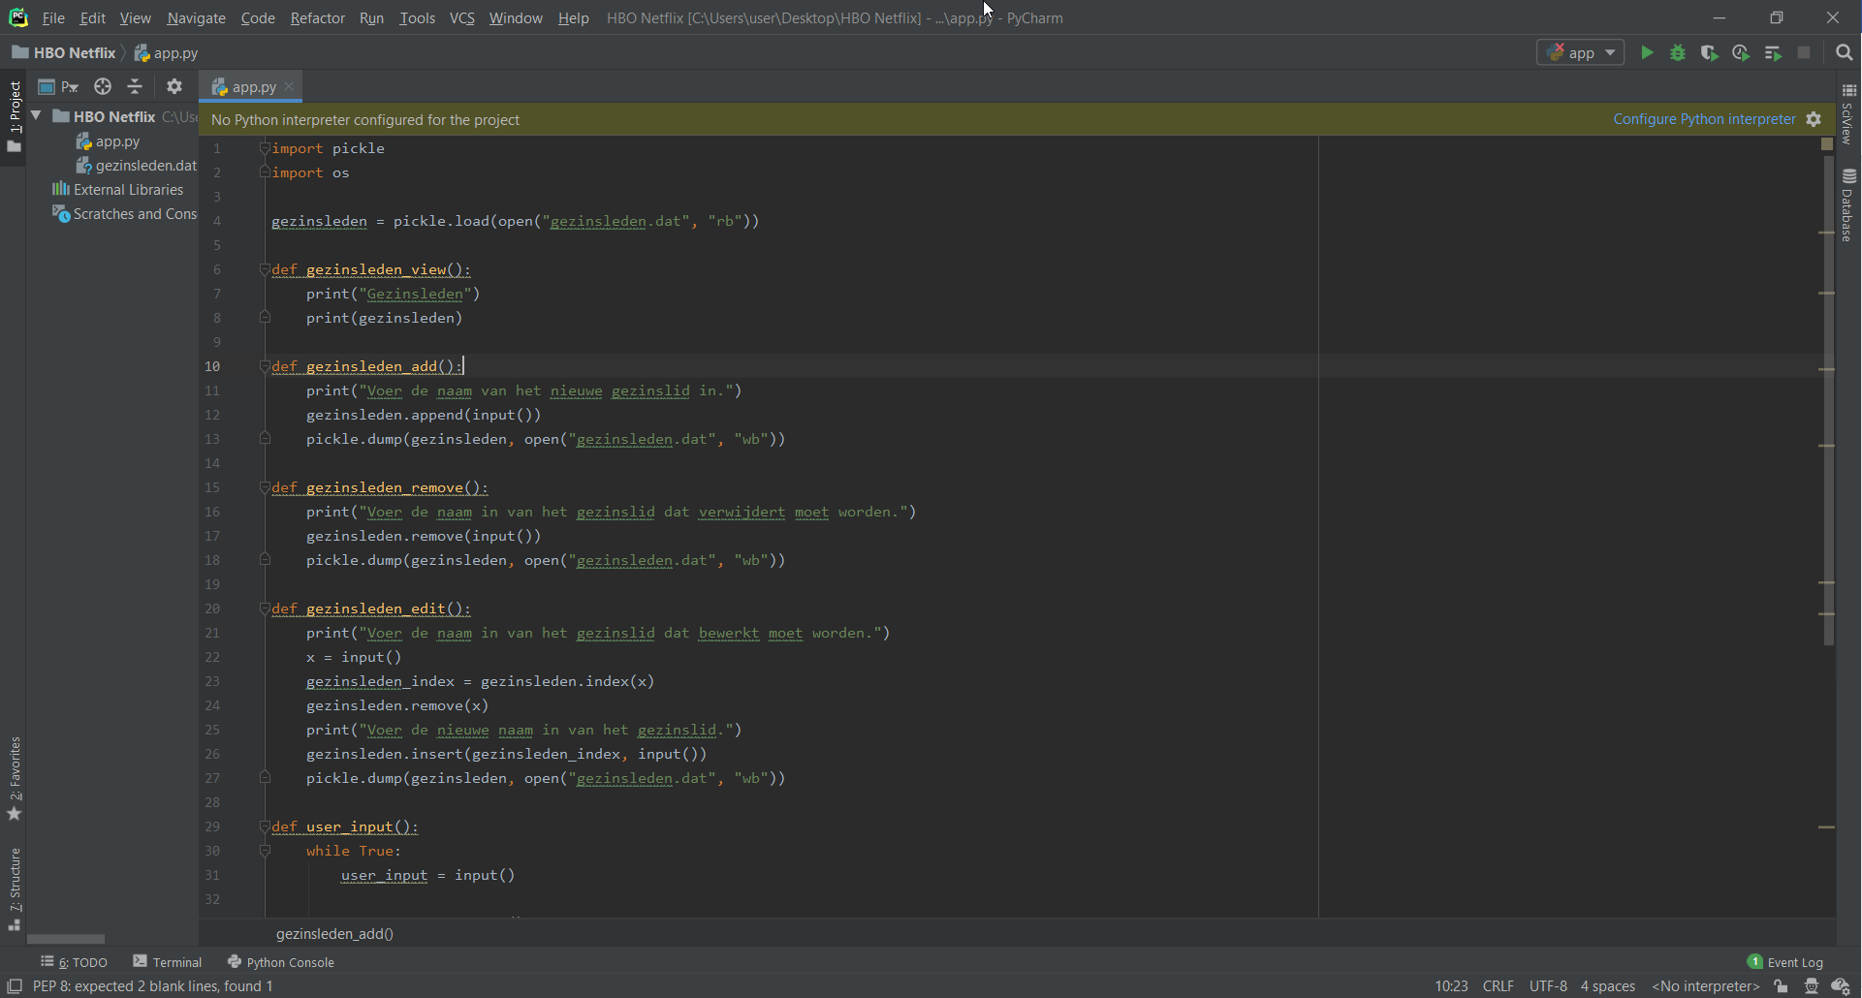1862x998 pixels.
Task: Open Search Everywhere magnifier icon
Action: 1844,53
